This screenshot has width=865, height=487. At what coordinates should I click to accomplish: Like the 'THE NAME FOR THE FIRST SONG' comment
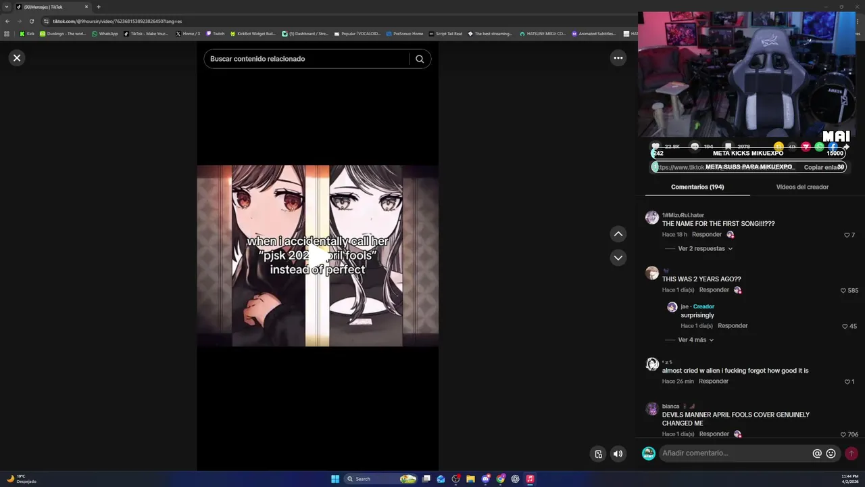847,235
